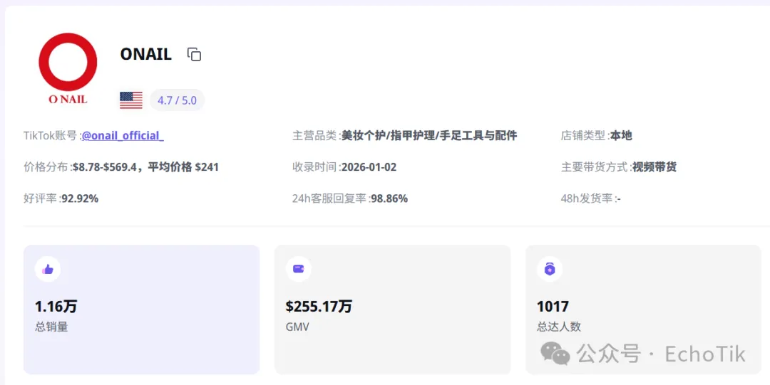Image resolution: width=770 pixels, height=385 pixels.
Task: Click the 48h发货率 label
Action: pyautogui.click(x=586, y=199)
